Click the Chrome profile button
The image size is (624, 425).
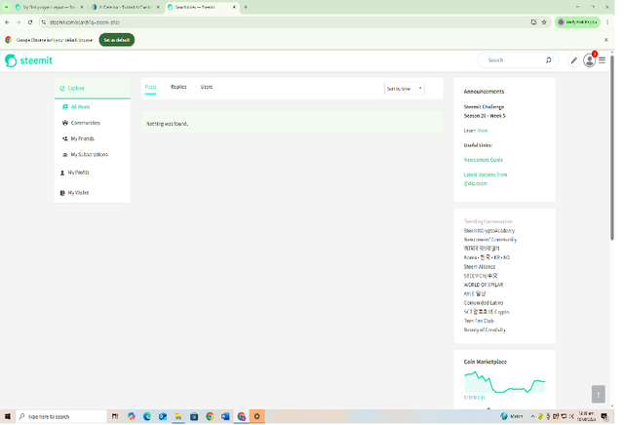point(577,22)
